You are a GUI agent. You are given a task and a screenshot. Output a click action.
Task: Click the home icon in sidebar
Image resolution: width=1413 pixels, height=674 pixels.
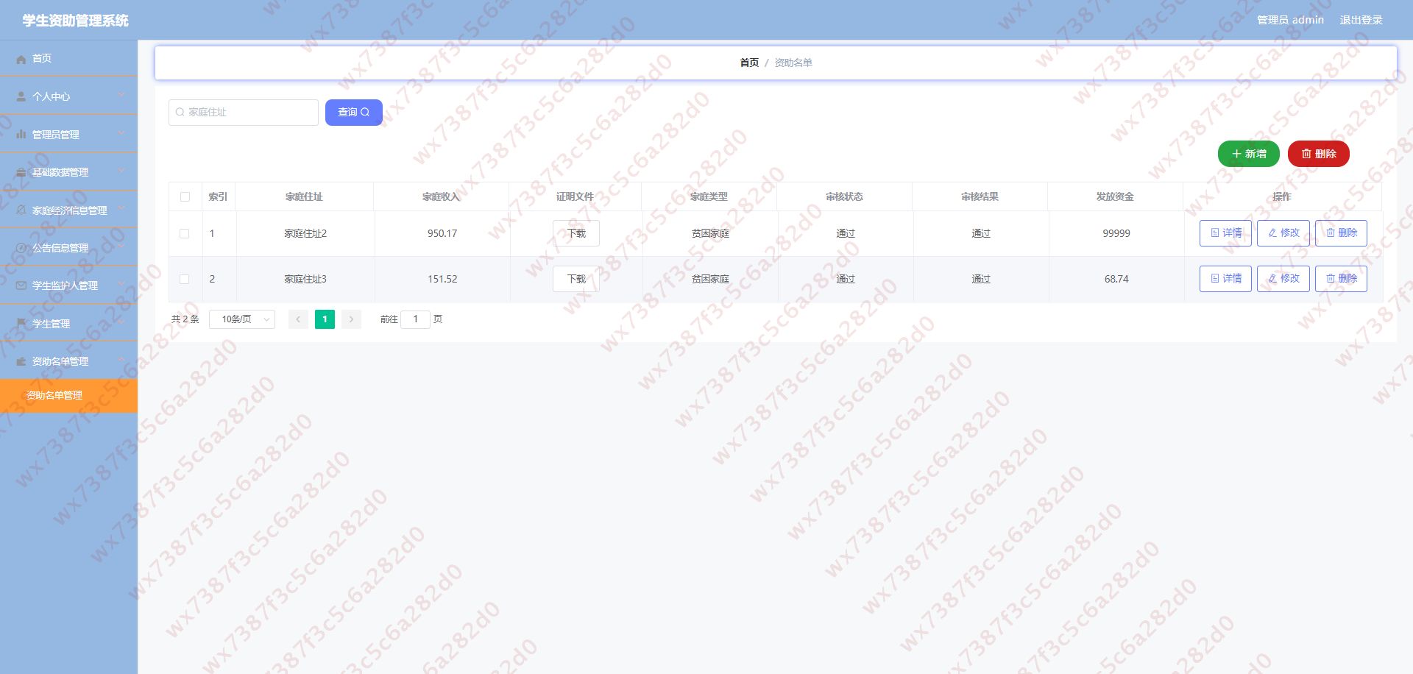(x=21, y=59)
